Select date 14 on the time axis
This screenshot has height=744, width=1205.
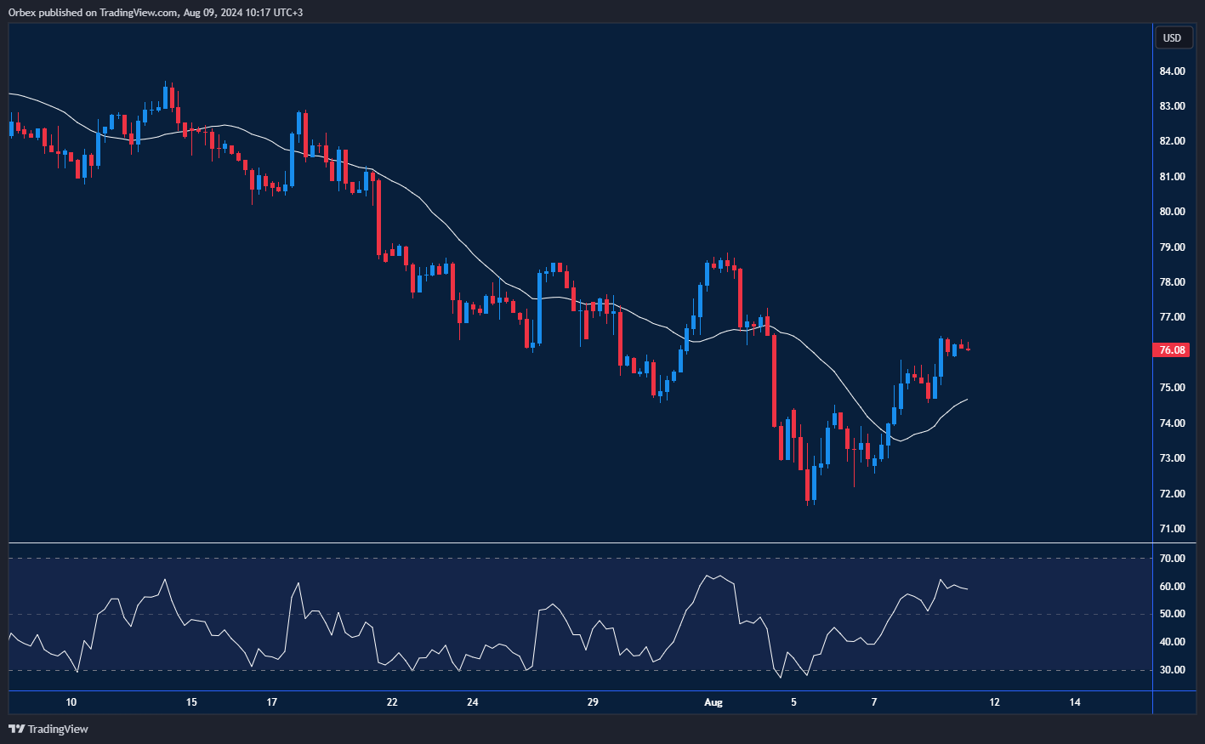[1075, 702]
